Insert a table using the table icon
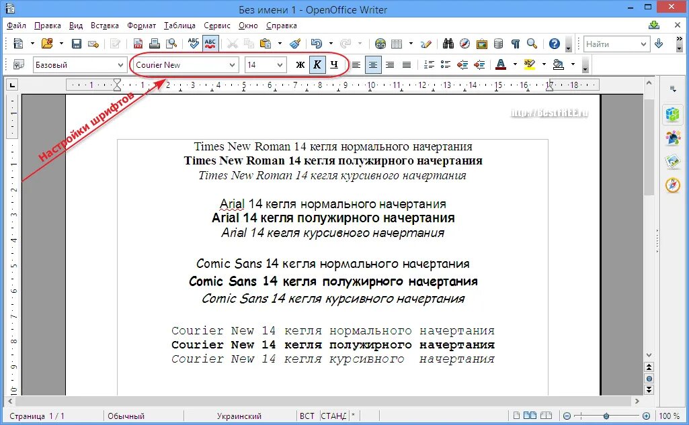The width and height of the screenshot is (689, 425). click(397, 44)
